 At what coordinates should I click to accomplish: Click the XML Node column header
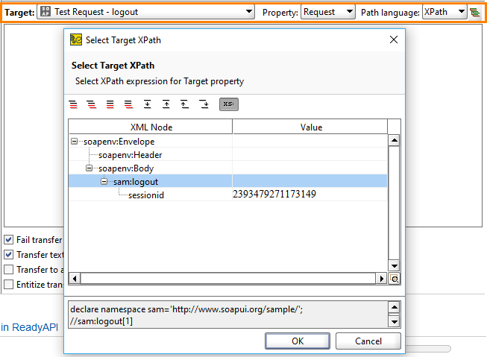click(x=151, y=127)
